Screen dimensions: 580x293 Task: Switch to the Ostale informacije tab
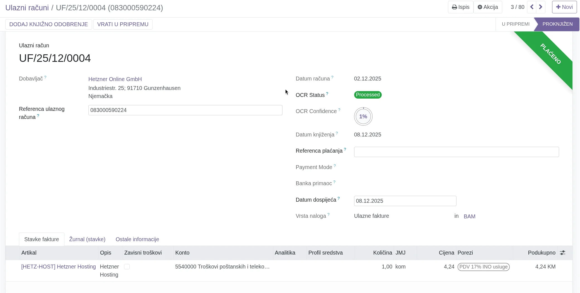click(x=137, y=239)
